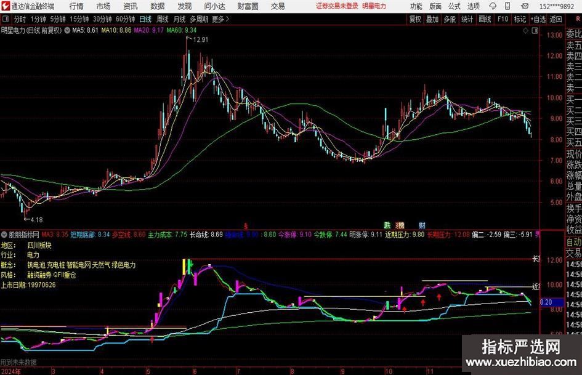Open the 发现 menu
Viewport: 582px width, 375px height.
click(185, 6)
